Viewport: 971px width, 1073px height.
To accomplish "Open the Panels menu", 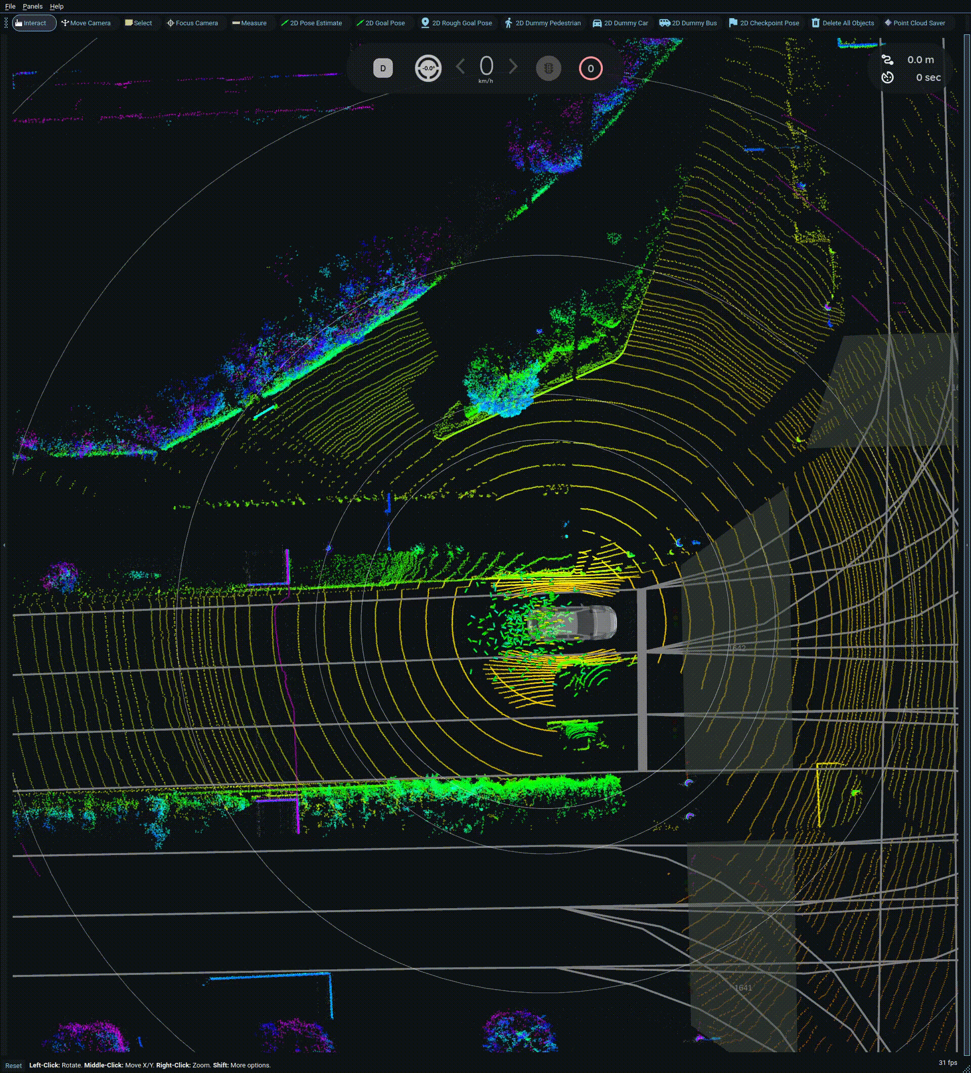I will pos(32,7).
